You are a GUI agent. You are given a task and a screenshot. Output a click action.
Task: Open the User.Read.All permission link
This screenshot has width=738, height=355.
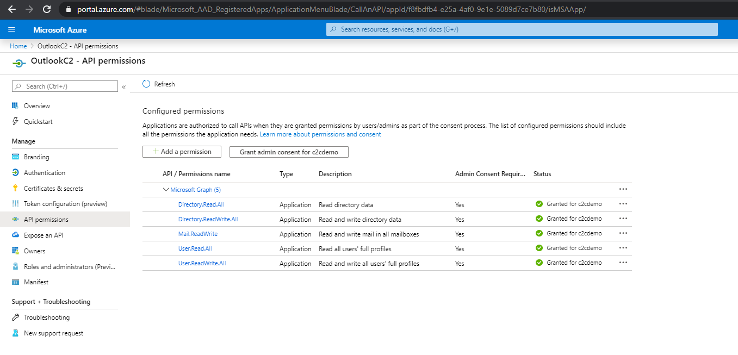(195, 248)
